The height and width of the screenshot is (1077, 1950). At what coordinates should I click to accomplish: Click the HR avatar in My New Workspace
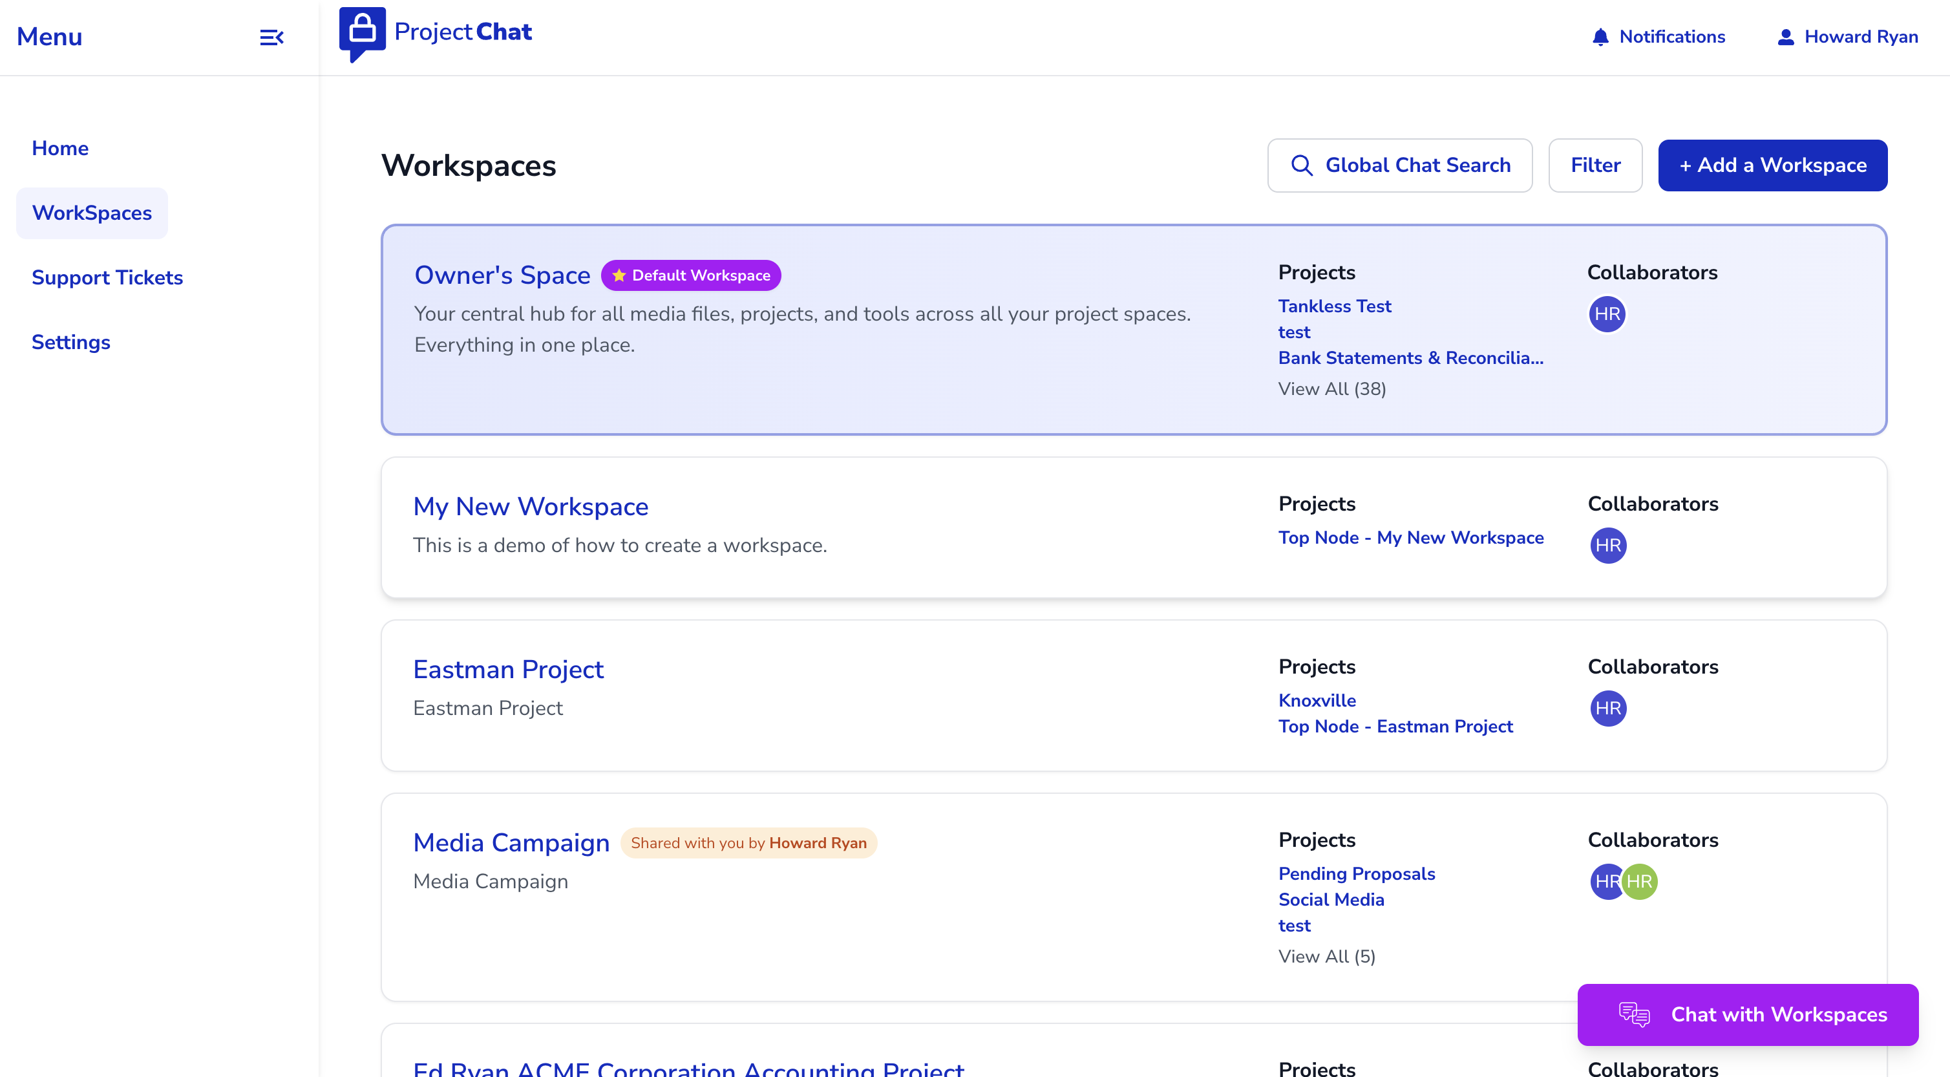point(1609,546)
